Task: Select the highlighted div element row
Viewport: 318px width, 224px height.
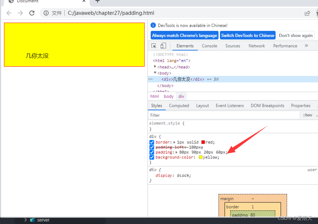Action: tap(233, 79)
